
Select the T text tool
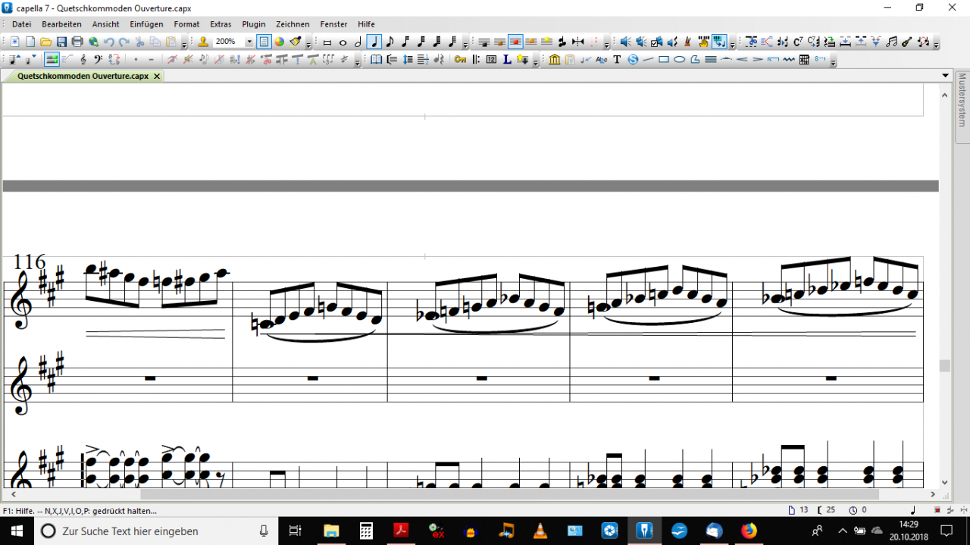coord(617,59)
